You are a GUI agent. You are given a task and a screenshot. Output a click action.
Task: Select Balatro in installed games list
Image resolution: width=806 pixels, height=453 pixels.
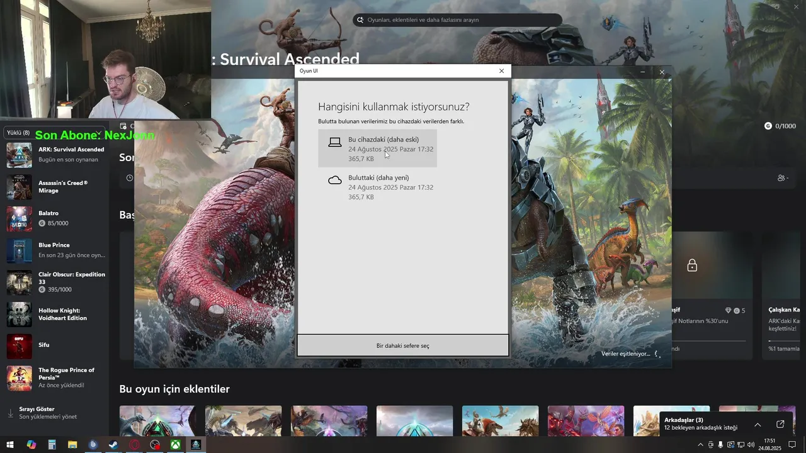point(55,218)
